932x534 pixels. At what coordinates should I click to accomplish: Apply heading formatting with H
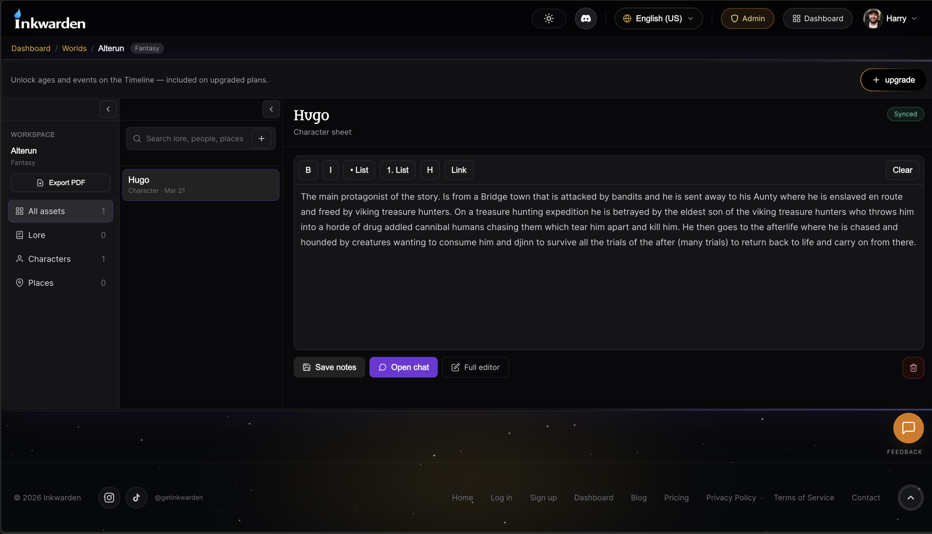click(x=429, y=170)
